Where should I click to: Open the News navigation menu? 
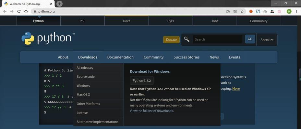point(214,57)
